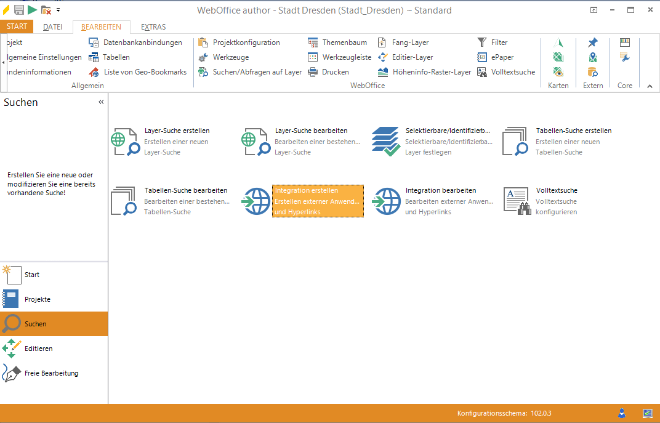Click the save disk icon in quick access toolbar
This screenshot has width=660, height=423.
[x=19, y=10]
